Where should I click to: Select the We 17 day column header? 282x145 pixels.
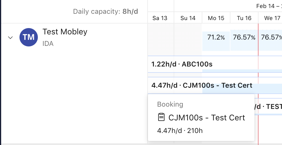coord(270,18)
